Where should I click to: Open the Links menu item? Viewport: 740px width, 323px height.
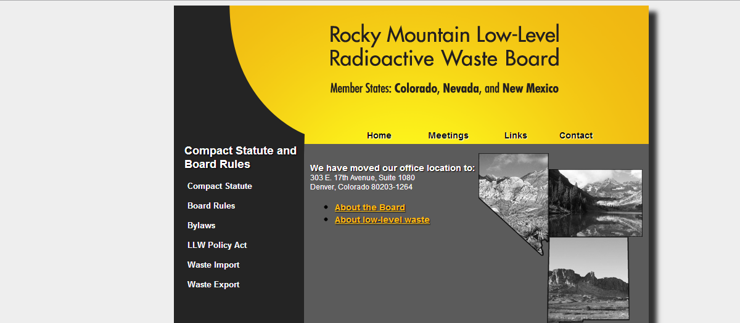click(x=516, y=135)
